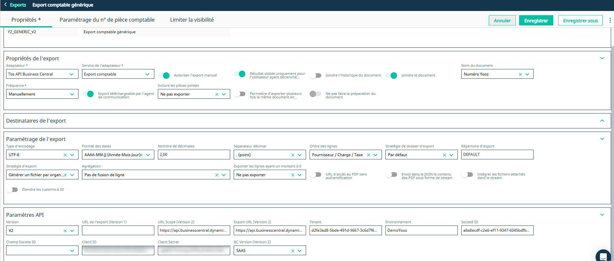Open the Limiter la visibilité tab

pyautogui.click(x=192, y=20)
